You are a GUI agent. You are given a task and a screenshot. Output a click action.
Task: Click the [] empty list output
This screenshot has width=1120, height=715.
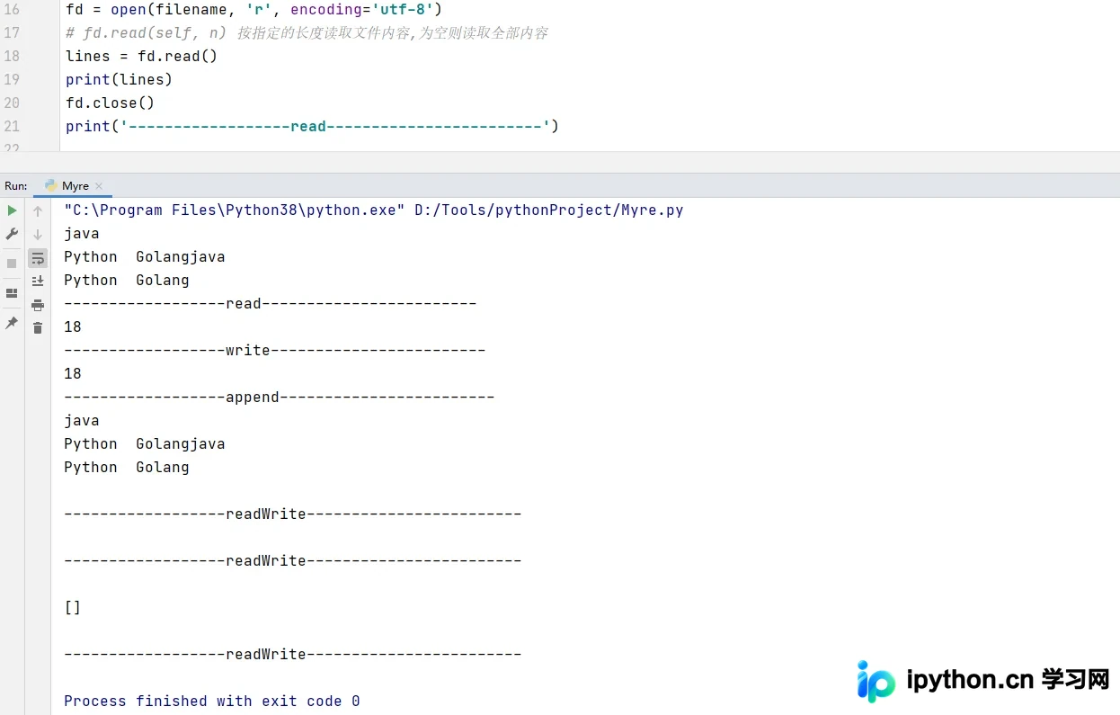73,608
